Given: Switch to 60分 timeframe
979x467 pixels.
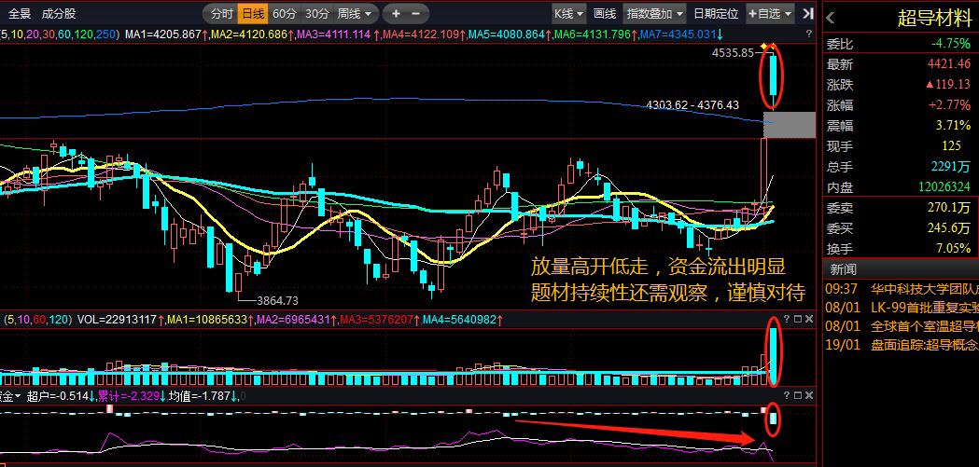Looking at the screenshot, I should coord(285,13).
